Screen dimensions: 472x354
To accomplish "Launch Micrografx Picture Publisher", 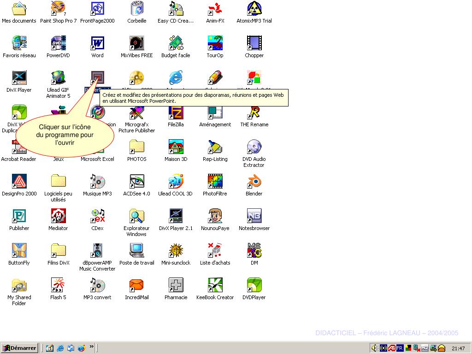I will (137, 113).
